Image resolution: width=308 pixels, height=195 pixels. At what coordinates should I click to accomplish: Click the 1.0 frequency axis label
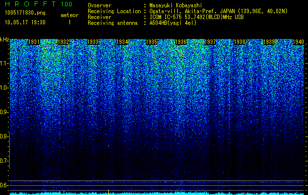4,88
